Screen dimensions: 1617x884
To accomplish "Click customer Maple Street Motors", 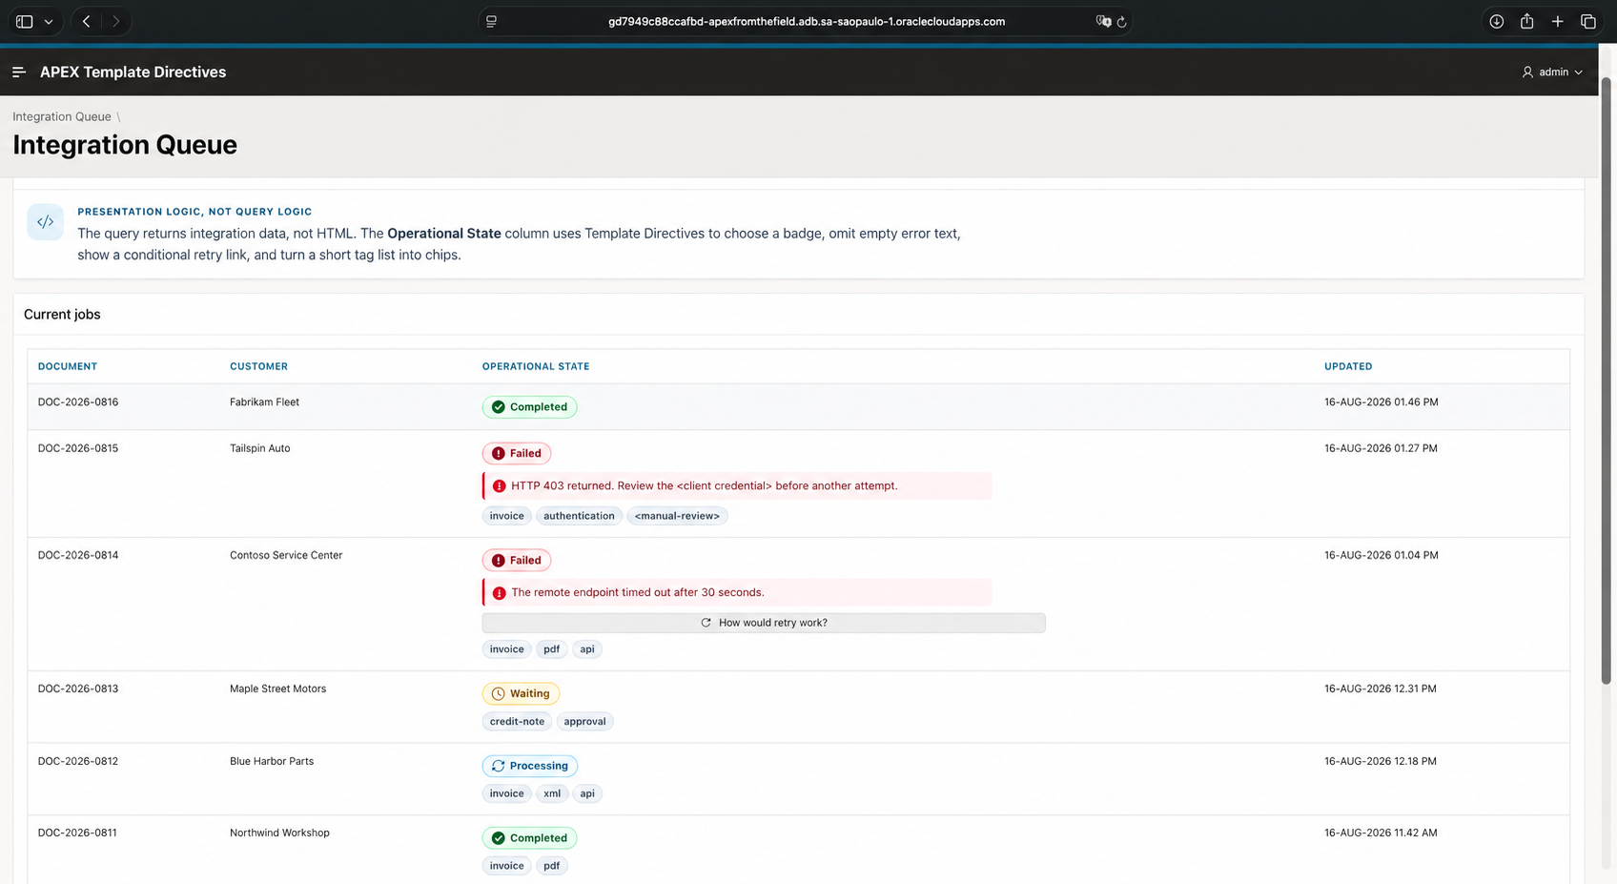I will pos(277,689).
